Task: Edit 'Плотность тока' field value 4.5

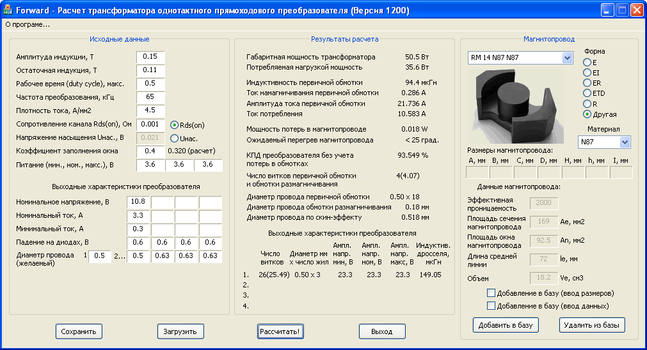Action: pos(150,110)
